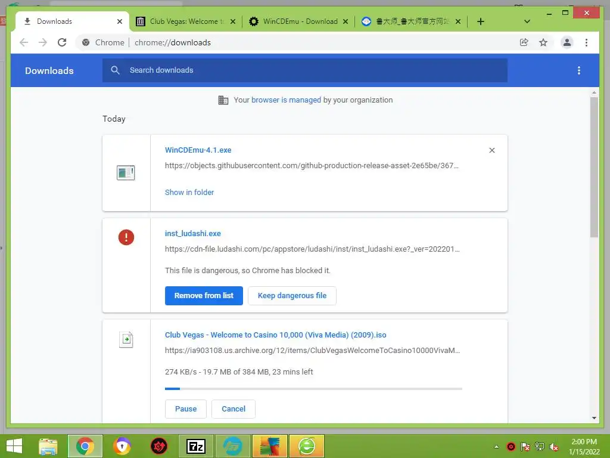Viewport: 610px width, 458px height.
Task: Click Keep dangerous file button
Action: pyautogui.click(x=292, y=296)
